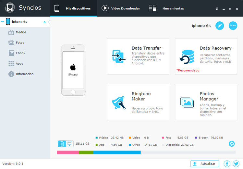Open Fotos in the sidebar

tap(25, 42)
